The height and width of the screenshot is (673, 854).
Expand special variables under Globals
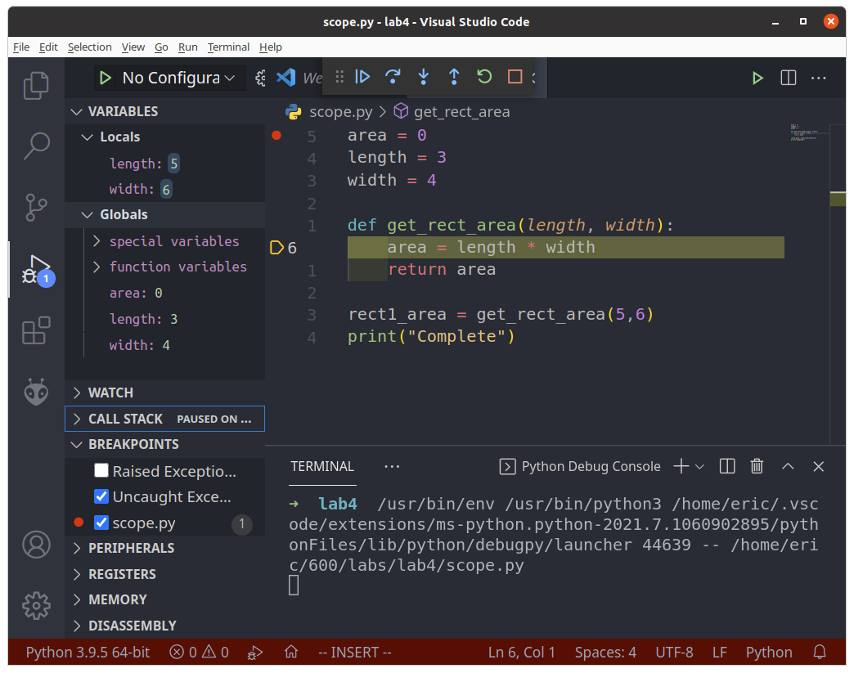[96, 241]
